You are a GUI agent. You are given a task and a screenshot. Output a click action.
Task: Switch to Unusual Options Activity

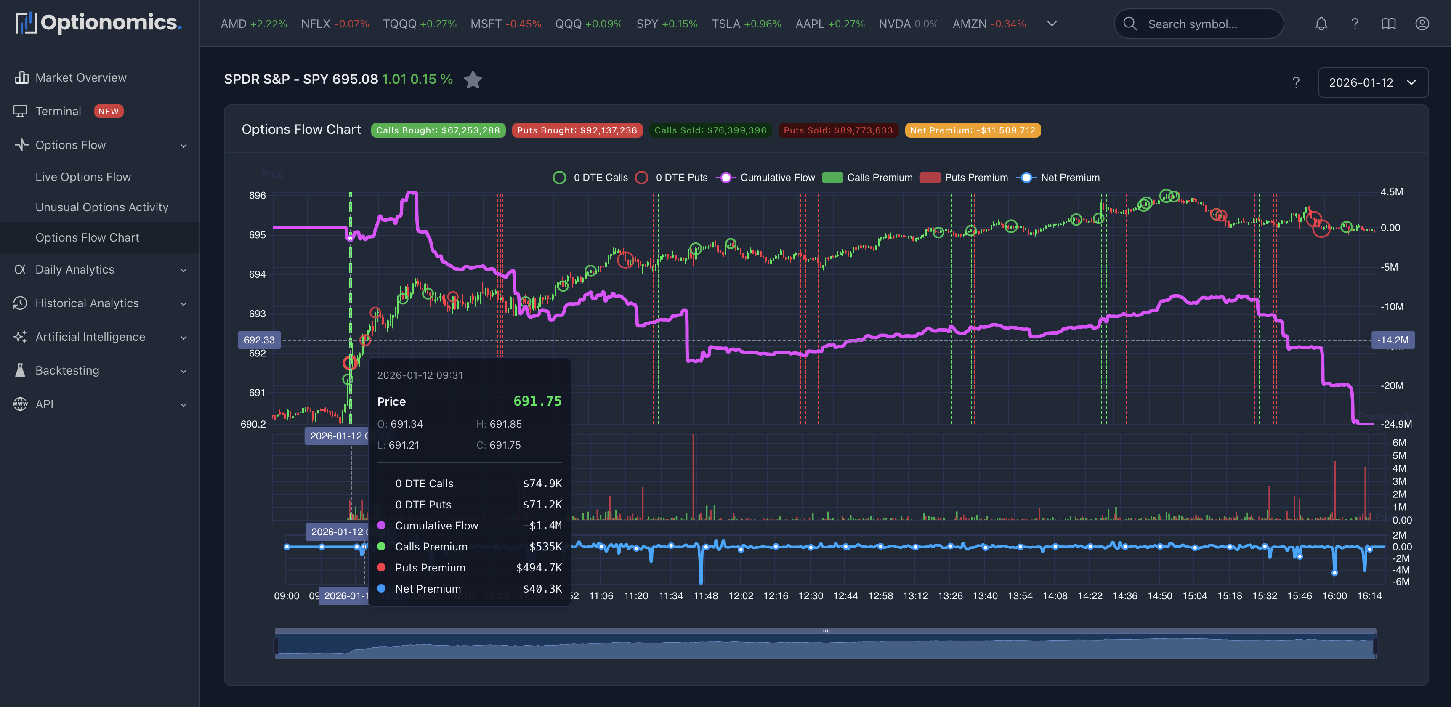click(101, 207)
